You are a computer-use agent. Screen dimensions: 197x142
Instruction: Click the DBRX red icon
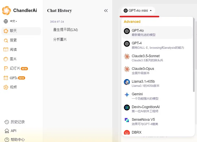pos(127,132)
